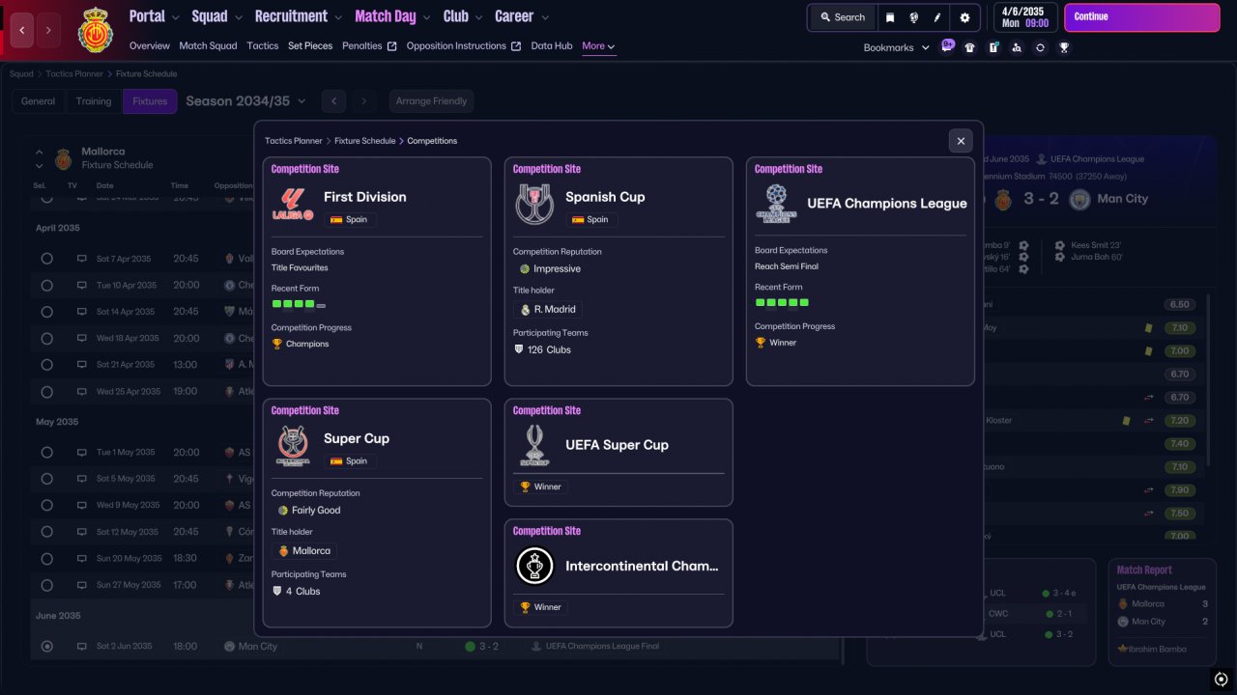Expand the Squad dropdown menu

click(x=216, y=16)
